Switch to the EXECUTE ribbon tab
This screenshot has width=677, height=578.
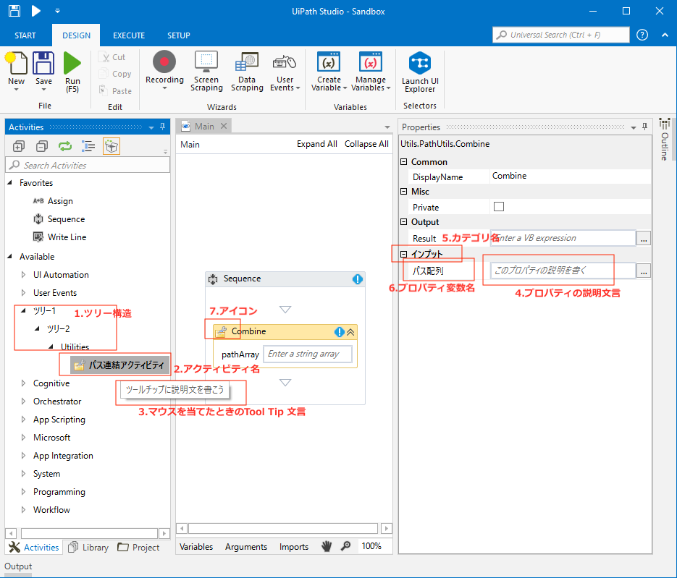coord(129,35)
